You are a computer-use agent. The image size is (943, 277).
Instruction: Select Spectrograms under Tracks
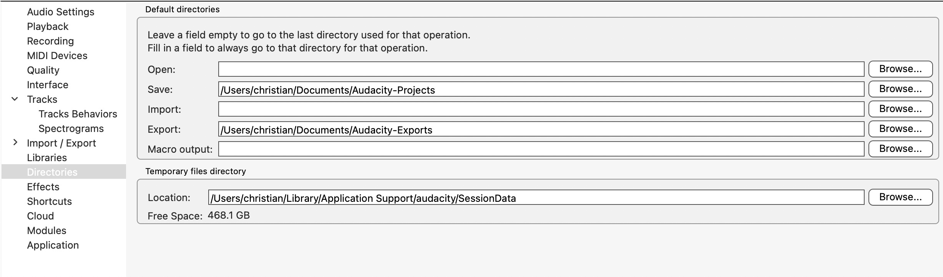point(71,129)
